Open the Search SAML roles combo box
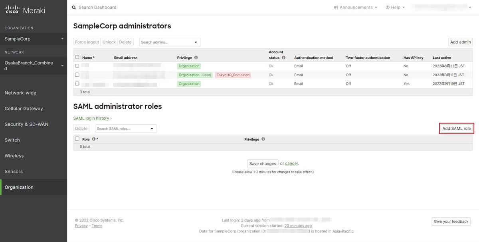 pos(126,129)
